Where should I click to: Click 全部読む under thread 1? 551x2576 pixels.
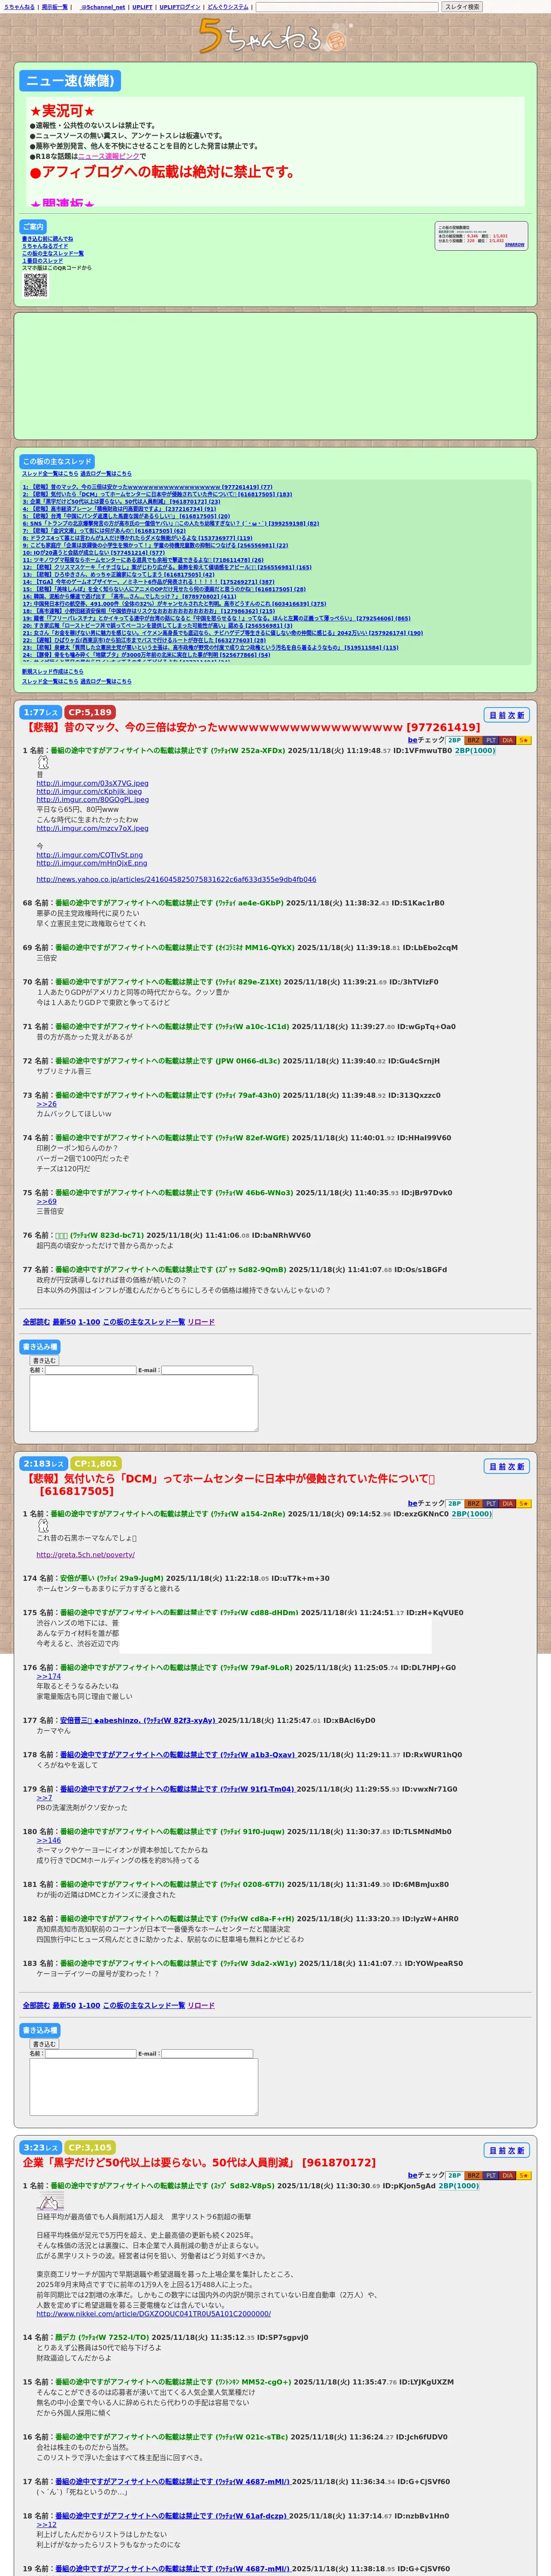36,1322
